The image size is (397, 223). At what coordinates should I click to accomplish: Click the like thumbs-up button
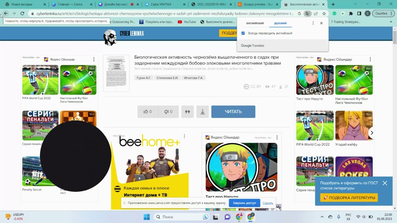coord(148,112)
